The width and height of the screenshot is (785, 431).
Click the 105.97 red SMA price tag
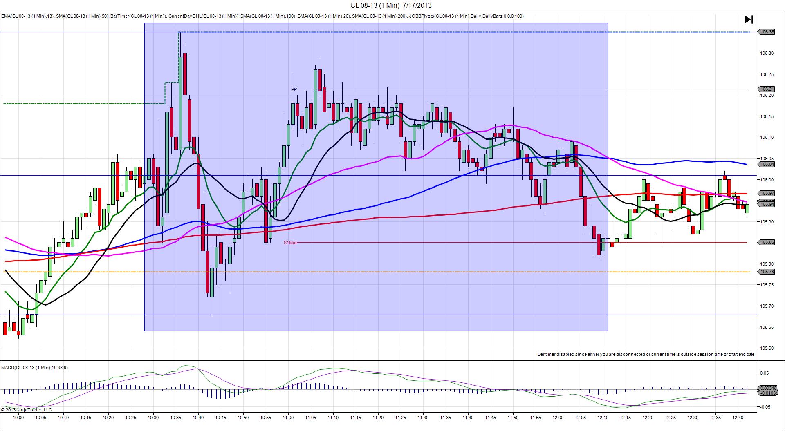[767, 193]
